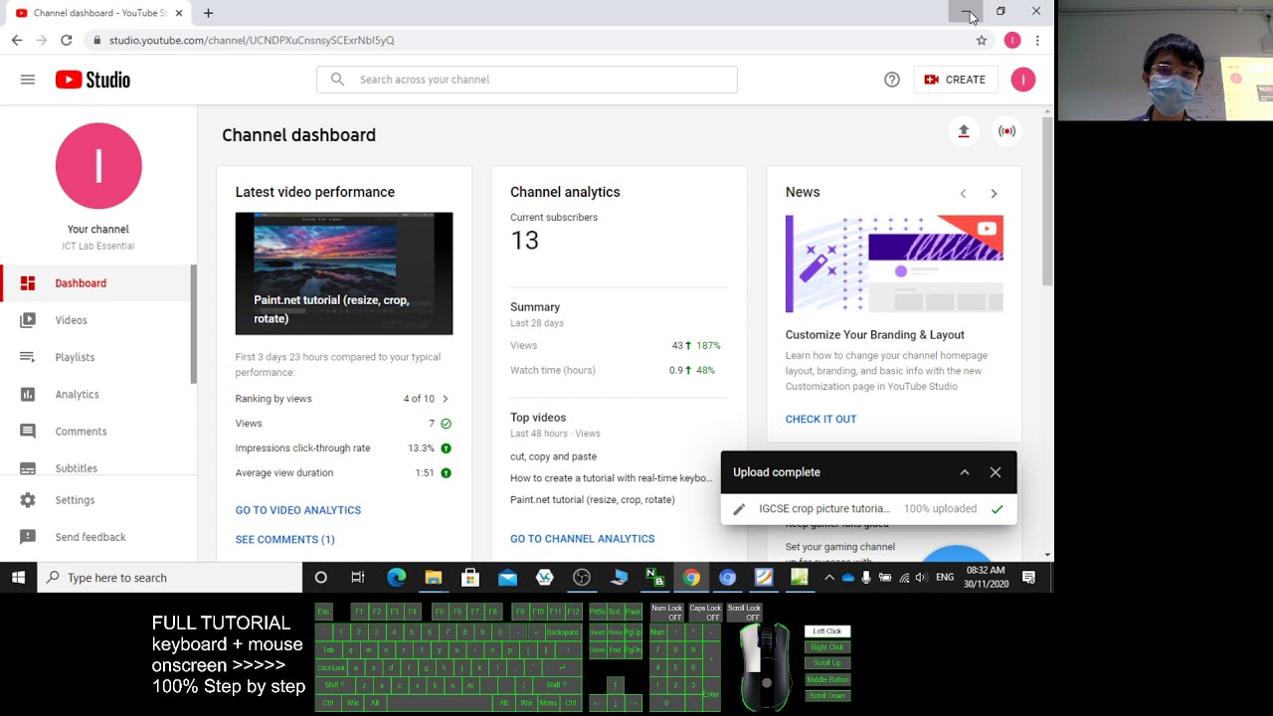Open Microsoft Store from taskbar

click(470, 578)
